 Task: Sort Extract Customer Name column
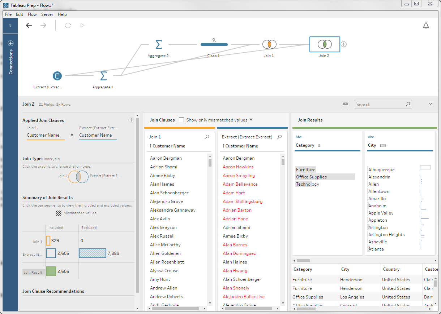point(240,146)
